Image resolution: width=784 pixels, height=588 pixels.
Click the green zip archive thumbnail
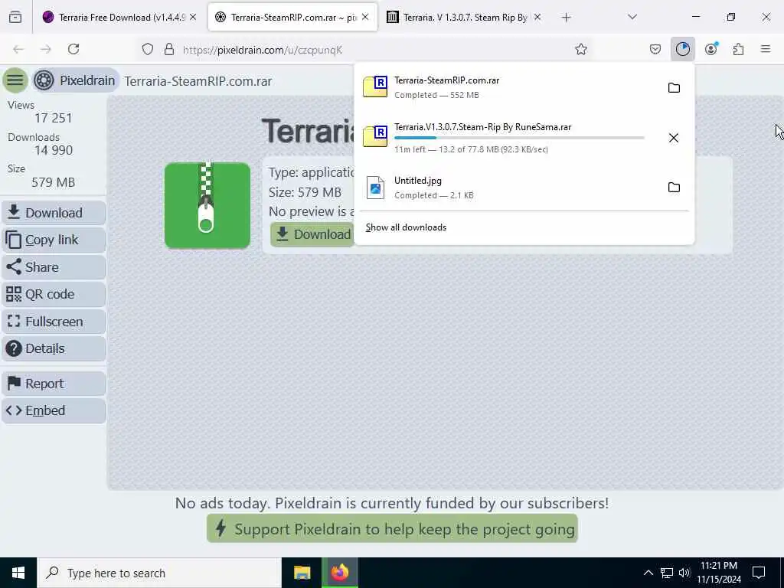pyautogui.click(x=207, y=205)
